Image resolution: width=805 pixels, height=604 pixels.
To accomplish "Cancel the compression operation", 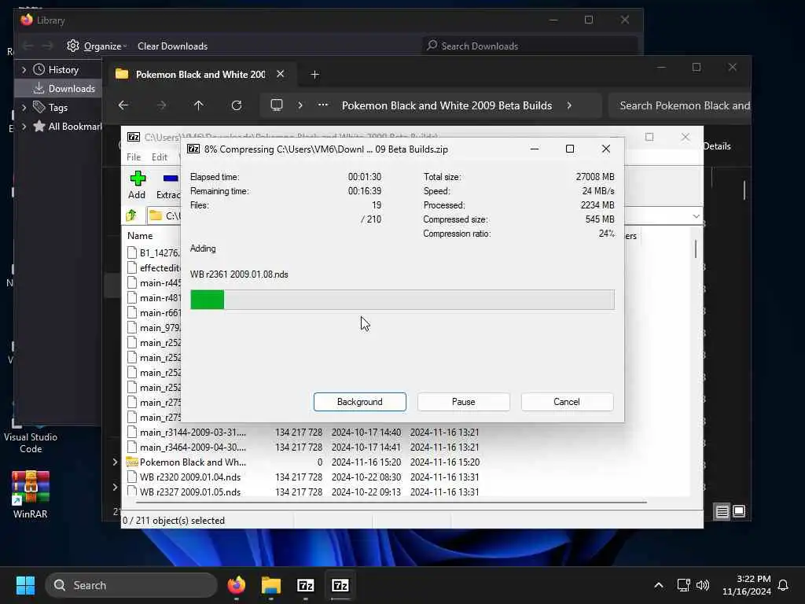I will [567, 402].
